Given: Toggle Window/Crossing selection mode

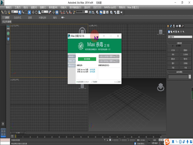Looking at the screenshot, I should tap(29, 12).
